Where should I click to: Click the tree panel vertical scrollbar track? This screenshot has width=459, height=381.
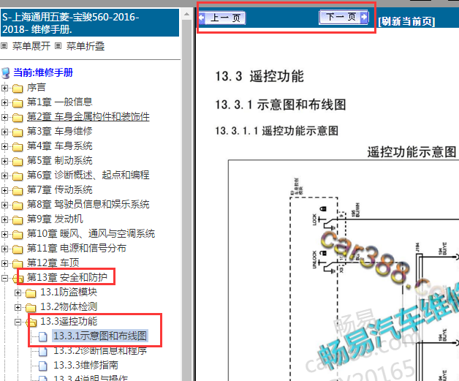tap(187, 199)
